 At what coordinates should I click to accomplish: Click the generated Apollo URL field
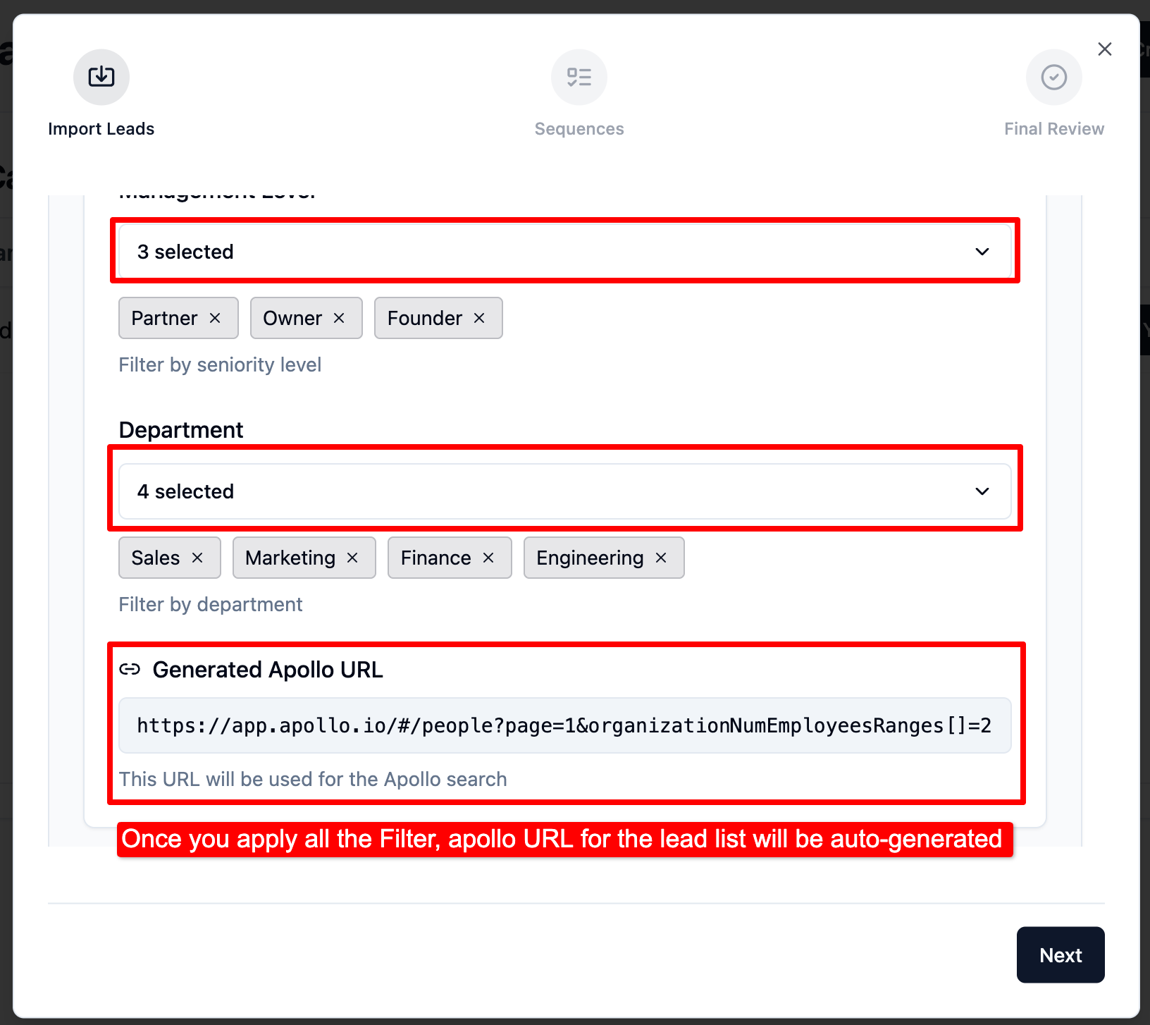[x=565, y=725]
